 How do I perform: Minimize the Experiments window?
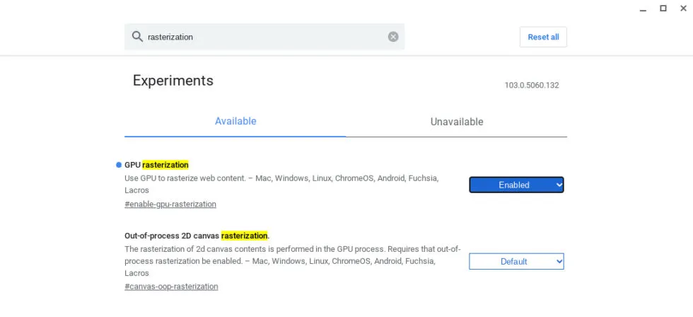(643, 8)
